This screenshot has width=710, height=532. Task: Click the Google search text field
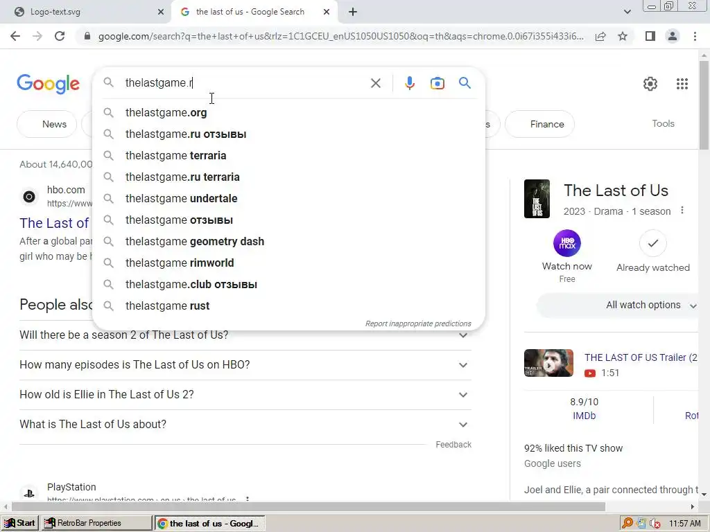[x=245, y=83]
